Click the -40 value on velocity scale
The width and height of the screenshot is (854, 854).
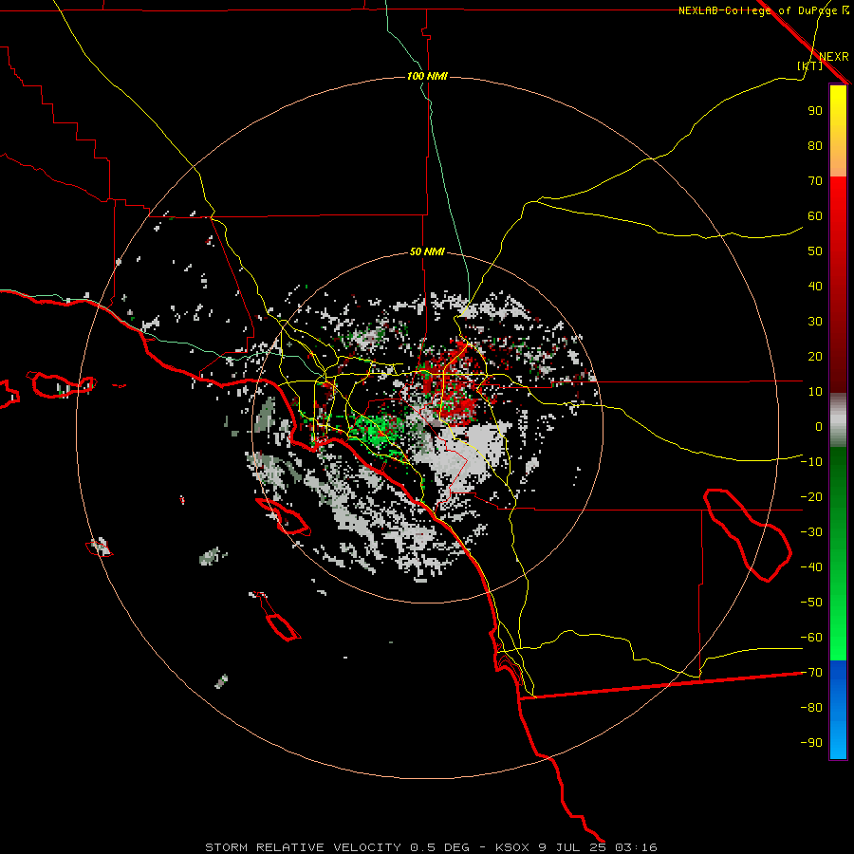811,567
